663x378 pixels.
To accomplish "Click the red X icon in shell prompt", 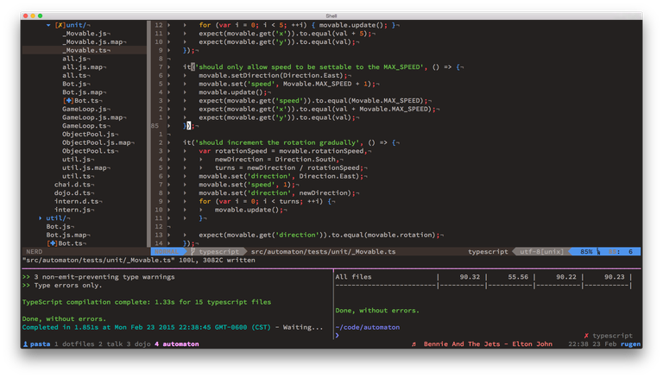I will (586, 335).
